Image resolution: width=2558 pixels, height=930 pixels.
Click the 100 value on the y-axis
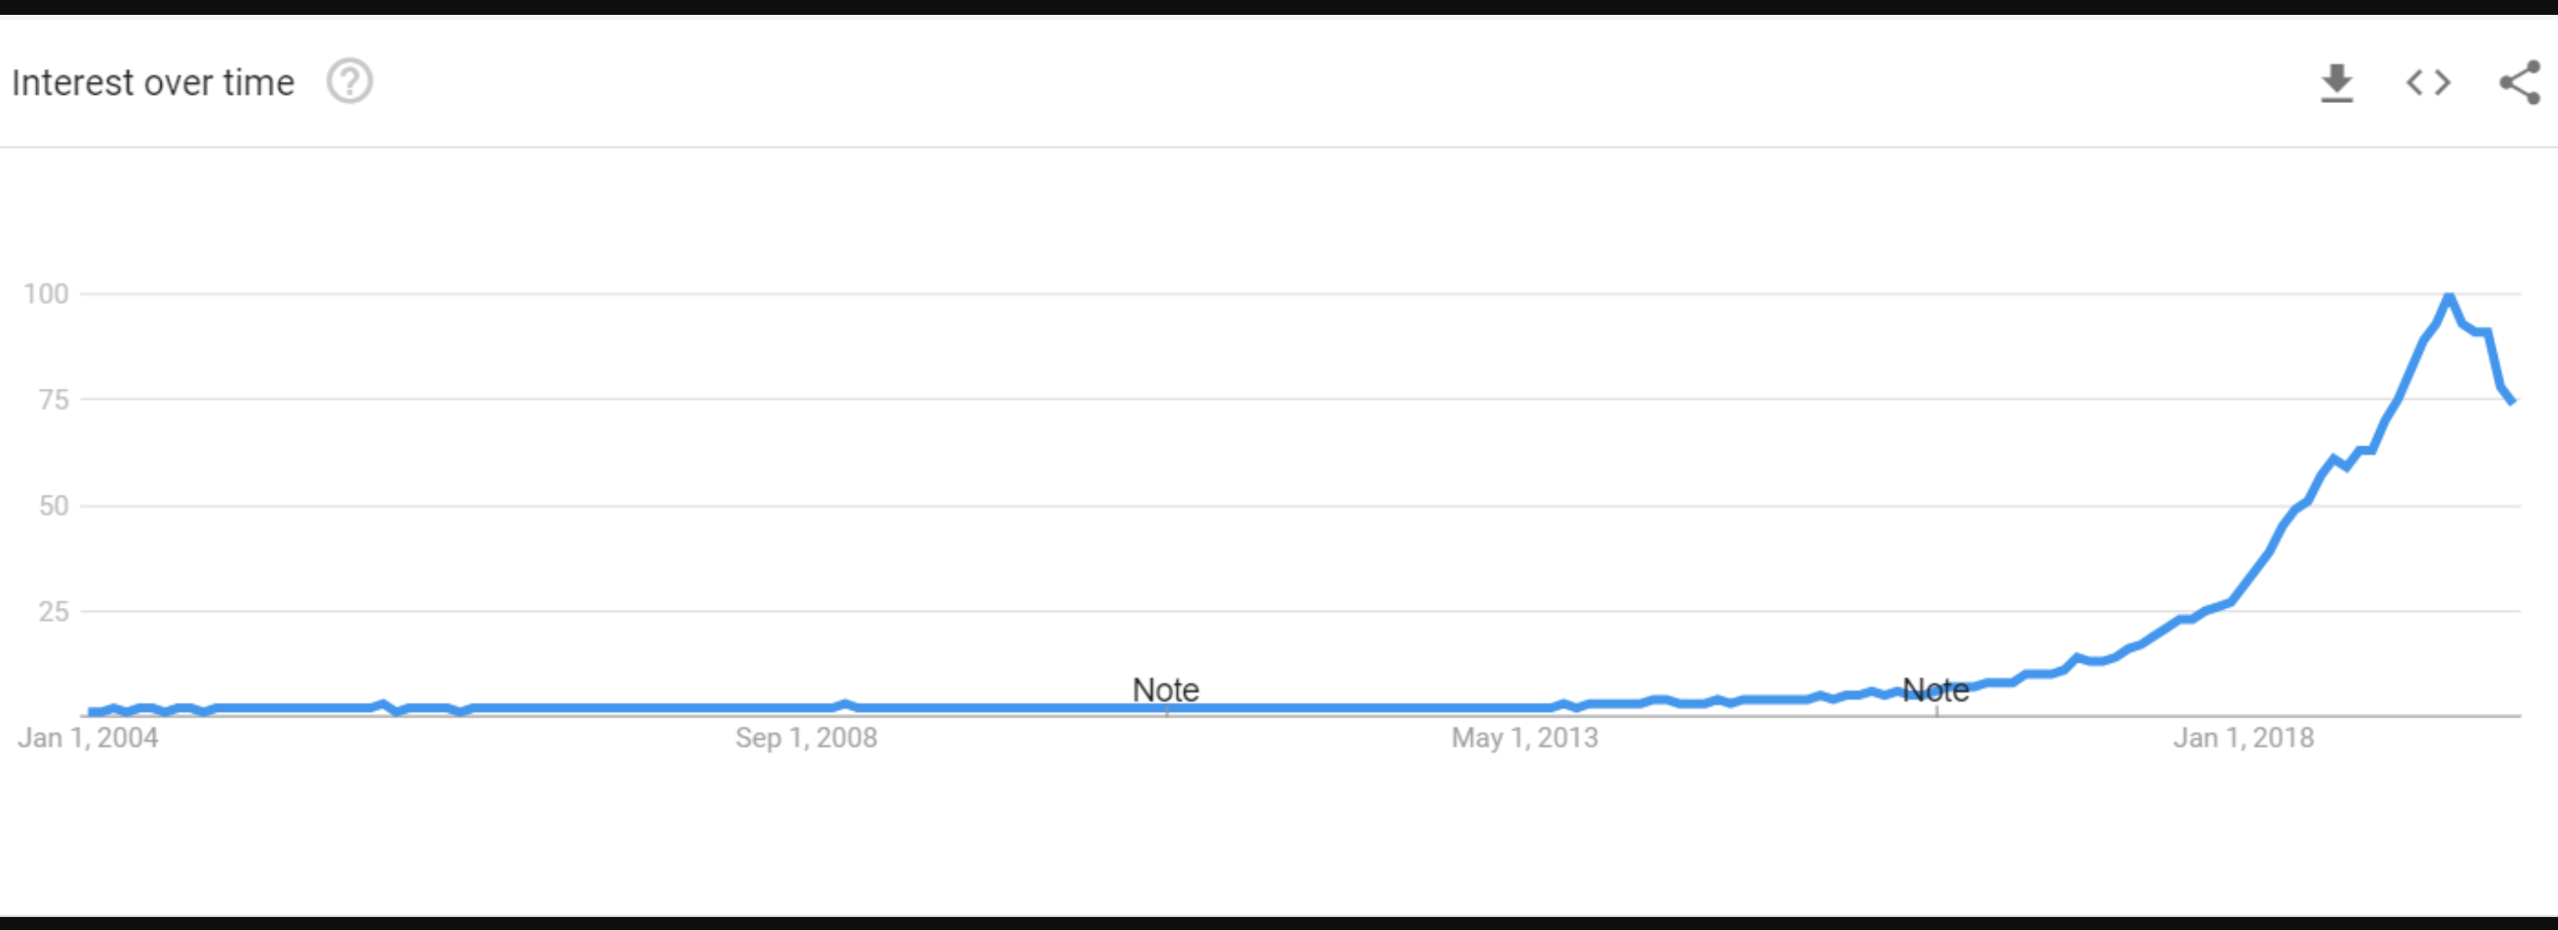point(45,294)
